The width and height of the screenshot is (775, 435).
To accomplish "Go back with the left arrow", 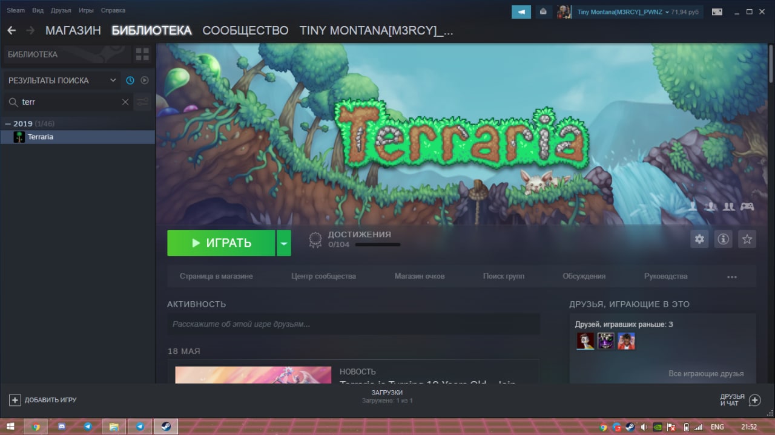I will pyautogui.click(x=12, y=30).
